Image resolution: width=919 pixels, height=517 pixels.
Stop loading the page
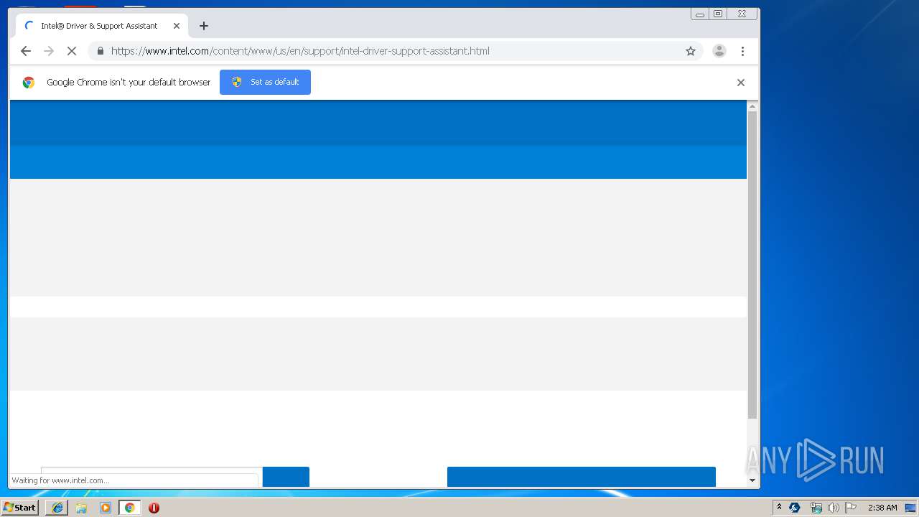(72, 51)
